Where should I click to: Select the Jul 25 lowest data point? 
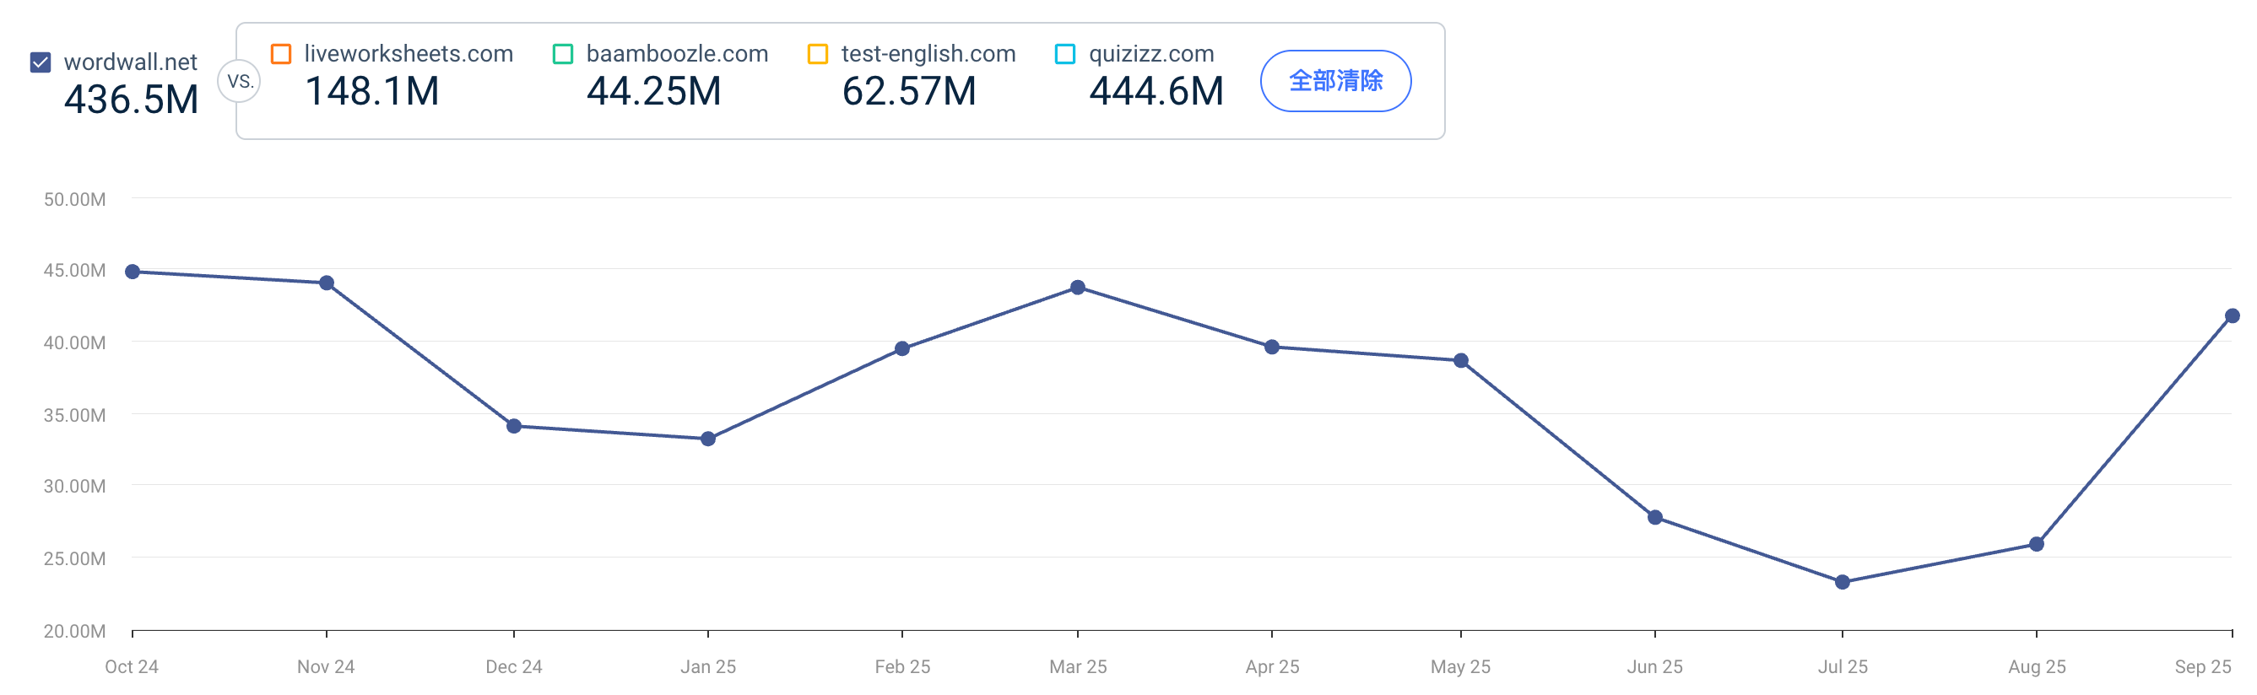(1843, 583)
